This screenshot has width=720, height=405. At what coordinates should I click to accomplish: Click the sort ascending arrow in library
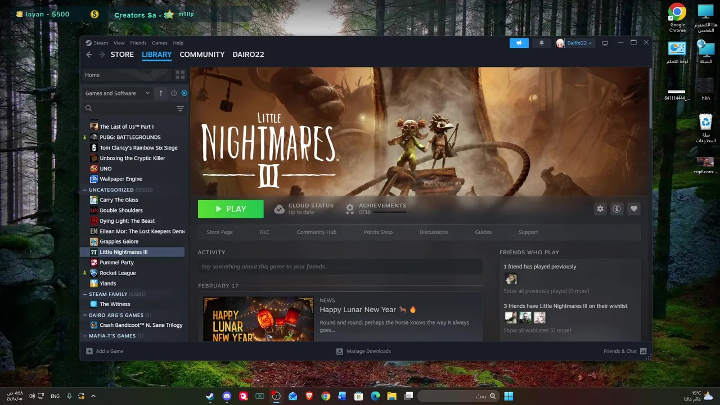tap(161, 93)
